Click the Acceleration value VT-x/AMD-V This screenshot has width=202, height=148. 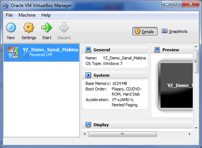pos(123,100)
